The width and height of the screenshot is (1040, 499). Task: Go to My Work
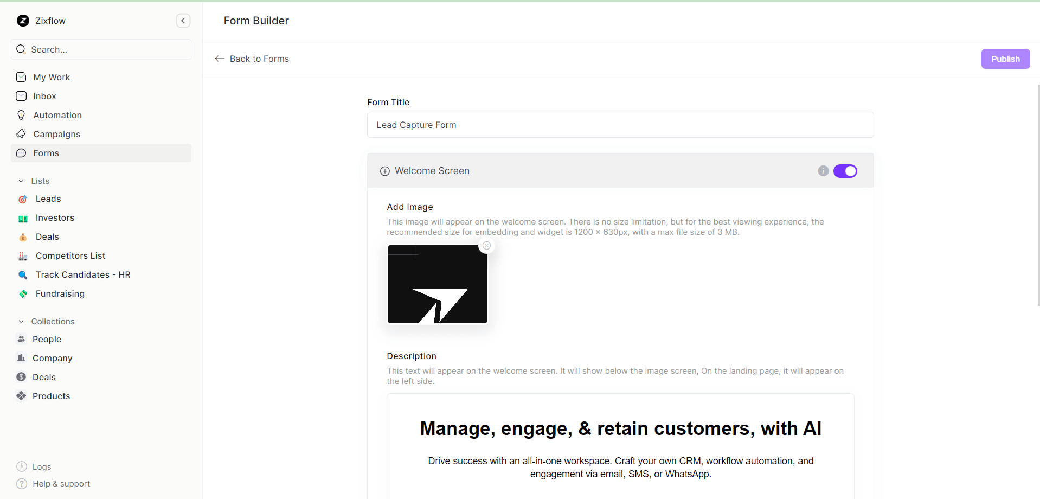(52, 77)
